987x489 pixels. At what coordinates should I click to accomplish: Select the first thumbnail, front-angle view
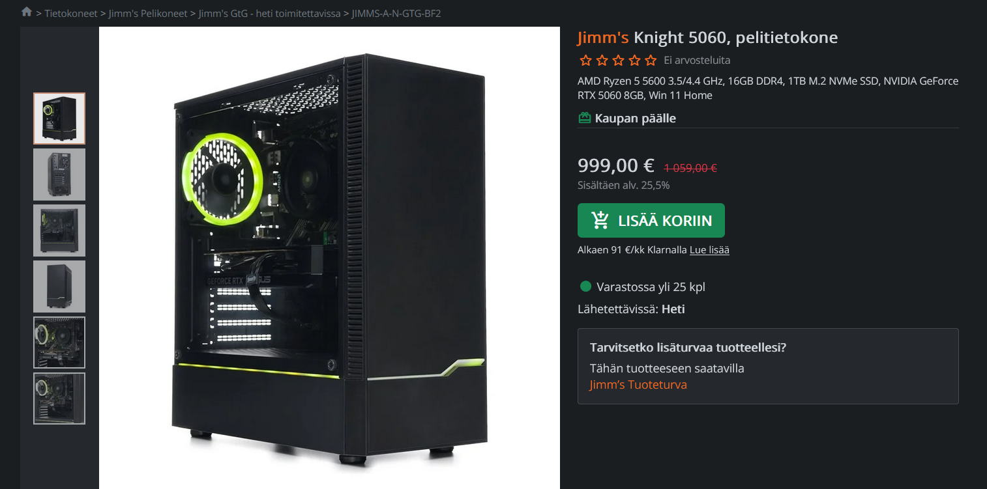coord(59,119)
